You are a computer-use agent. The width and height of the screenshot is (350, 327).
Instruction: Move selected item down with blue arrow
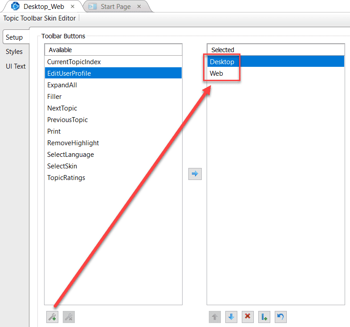pyautogui.click(x=231, y=317)
